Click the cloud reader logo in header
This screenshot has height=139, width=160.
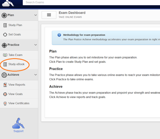(x=8, y=3)
